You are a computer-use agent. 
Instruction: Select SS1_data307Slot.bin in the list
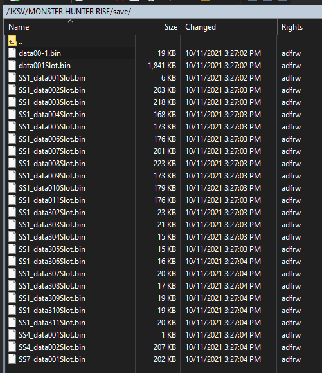click(52, 274)
